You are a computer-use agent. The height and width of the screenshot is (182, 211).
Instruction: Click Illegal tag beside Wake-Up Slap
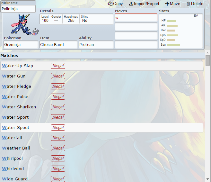coord(58,66)
